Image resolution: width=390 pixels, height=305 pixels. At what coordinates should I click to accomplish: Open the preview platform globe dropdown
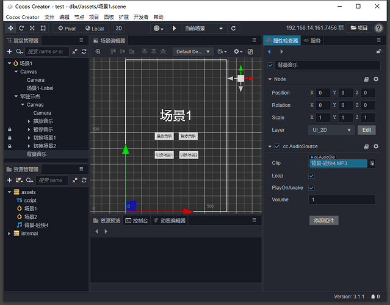coord(159,28)
